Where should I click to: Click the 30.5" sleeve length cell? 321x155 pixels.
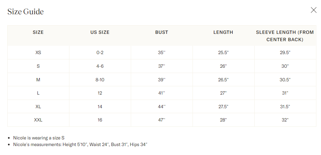(x=285, y=80)
